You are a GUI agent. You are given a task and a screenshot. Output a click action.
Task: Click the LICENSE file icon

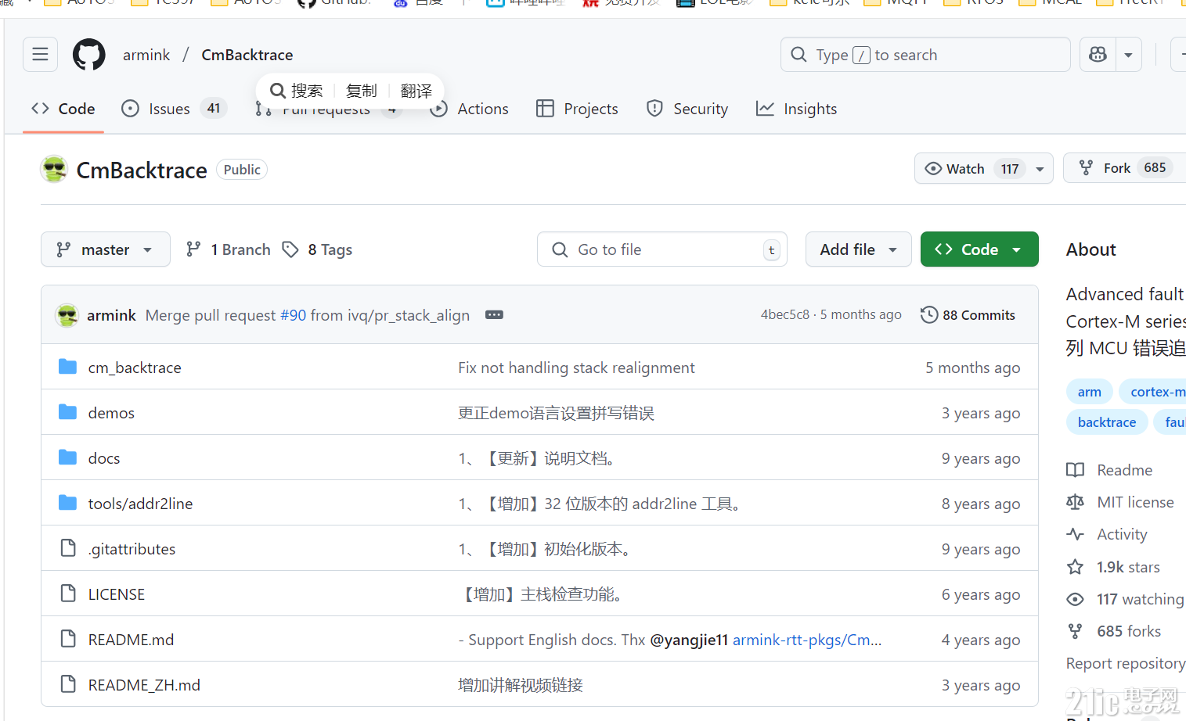(68, 594)
